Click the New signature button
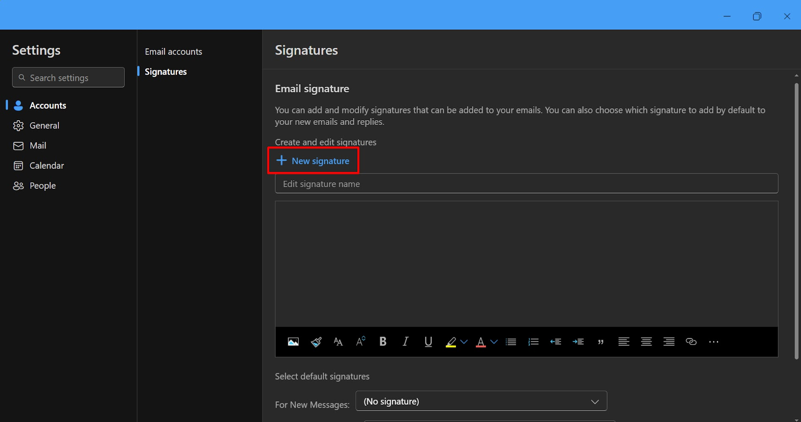 click(x=313, y=161)
